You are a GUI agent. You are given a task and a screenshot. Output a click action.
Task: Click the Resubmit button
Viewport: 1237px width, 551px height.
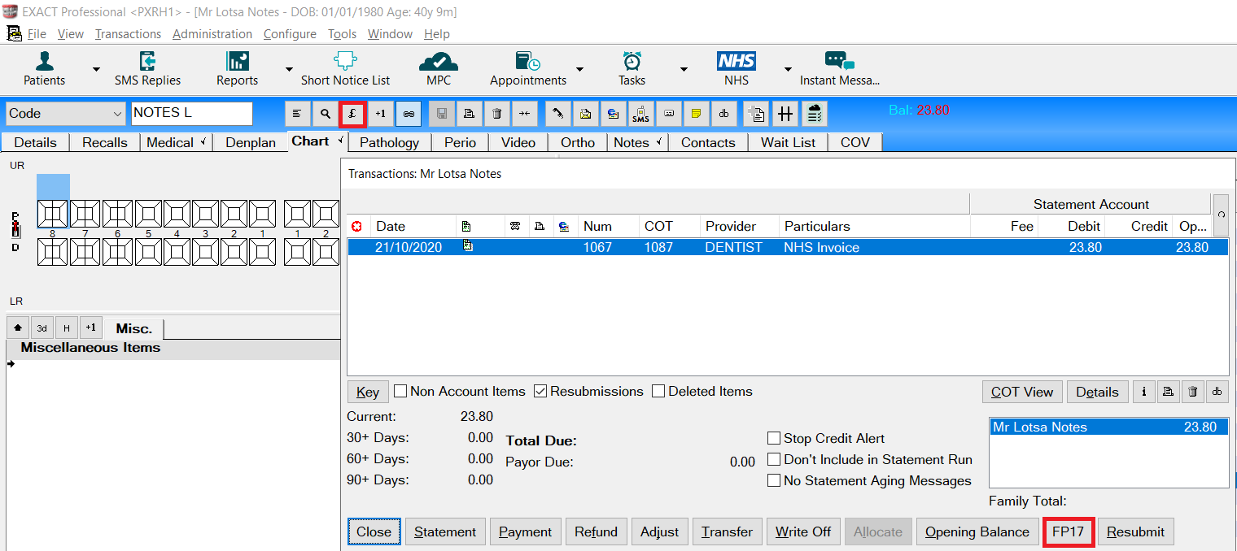coord(1136,532)
